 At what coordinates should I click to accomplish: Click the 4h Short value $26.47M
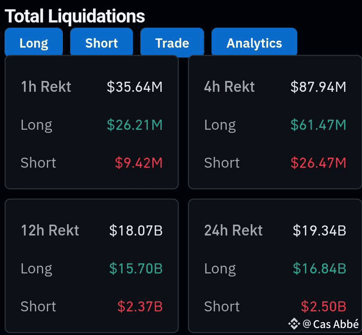tap(318, 163)
